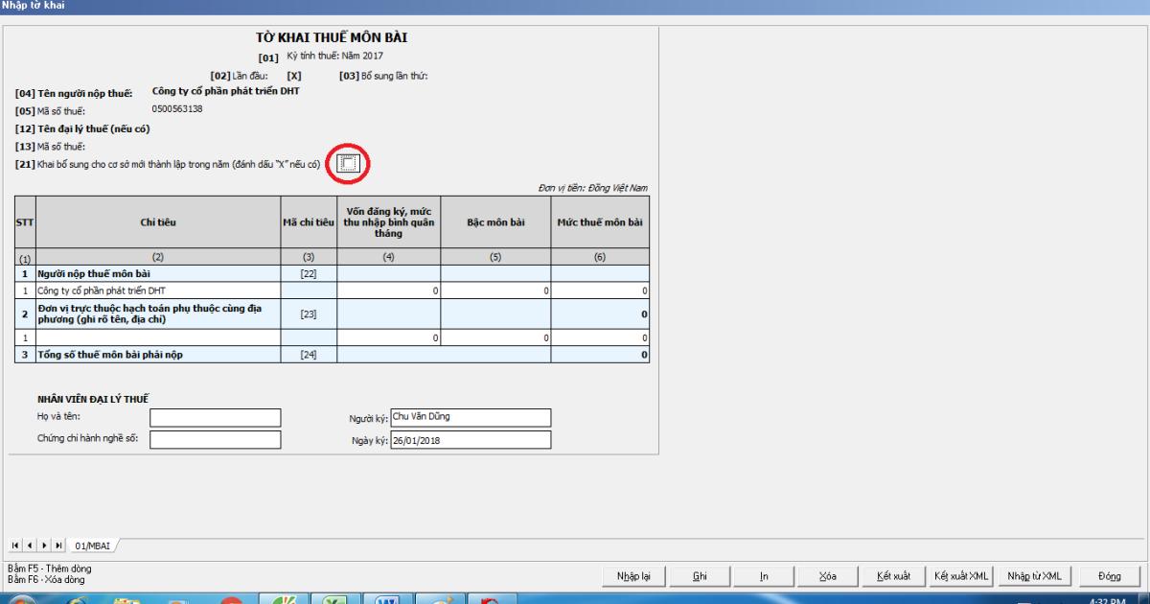Edit the Ngày ký field 26/01/2018
Viewport: 1150px width, 604px height.
pyautogui.click(x=471, y=439)
